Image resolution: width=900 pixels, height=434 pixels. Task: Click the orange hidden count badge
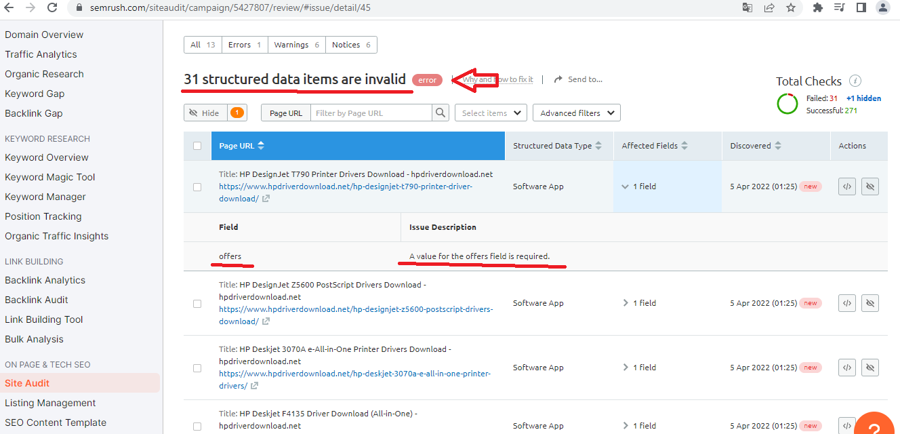[237, 113]
